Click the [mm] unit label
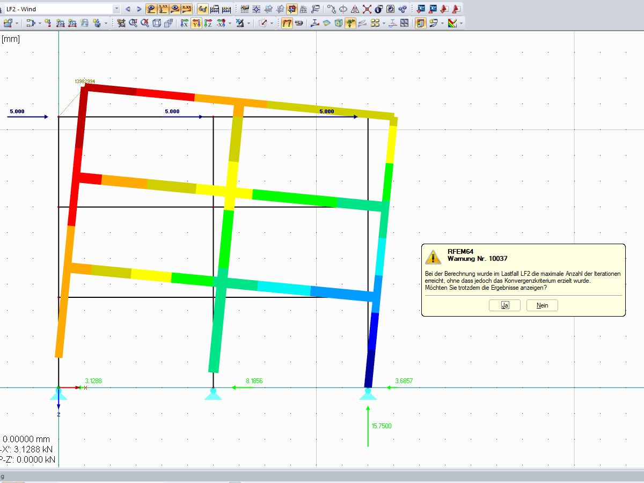Viewport: 644px width, 483px height. click(x=11, y=39)
